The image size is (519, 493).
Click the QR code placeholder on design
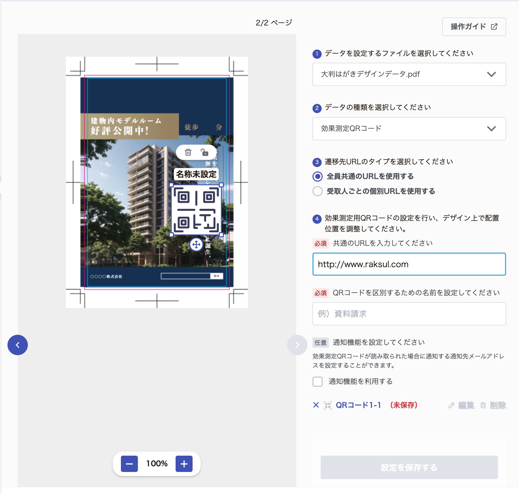point(196,210)
